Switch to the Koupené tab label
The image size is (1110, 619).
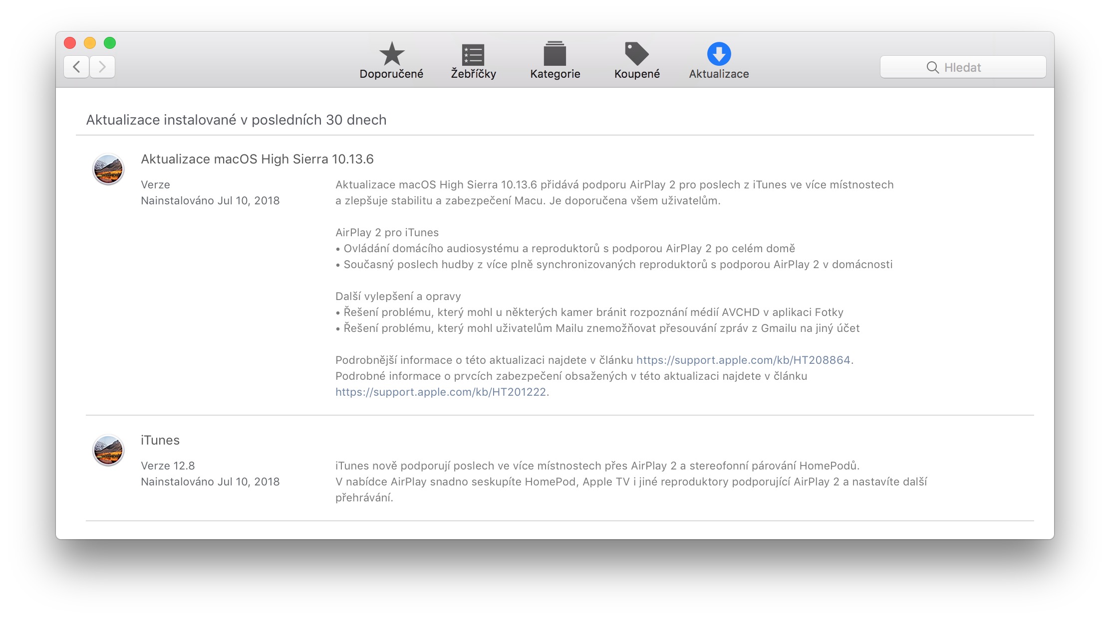637,74
